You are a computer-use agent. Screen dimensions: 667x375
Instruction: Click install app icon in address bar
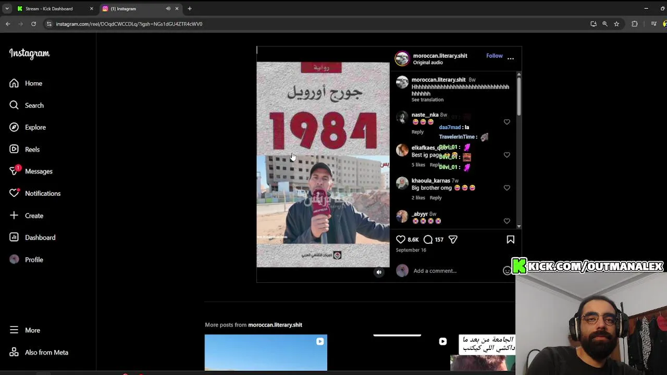tap(594, 24)
